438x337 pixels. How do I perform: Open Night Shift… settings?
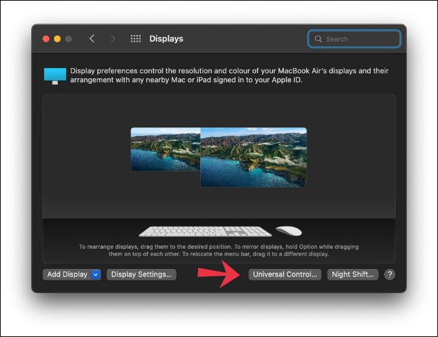tap(353, 274)
